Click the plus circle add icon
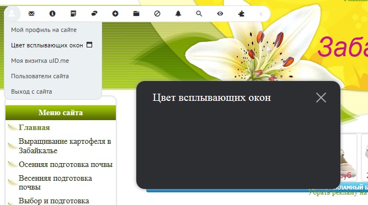 115,14
